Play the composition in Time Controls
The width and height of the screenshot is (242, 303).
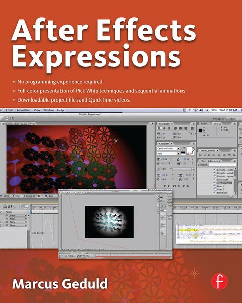tap(209, 155)
